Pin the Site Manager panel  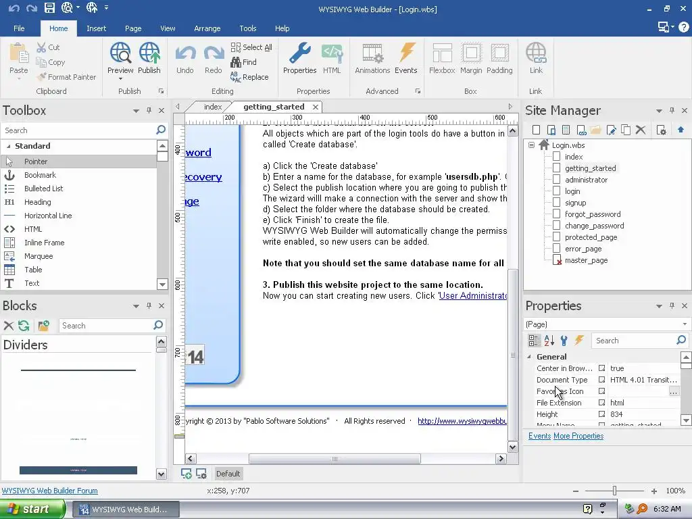tap(672, 110)
